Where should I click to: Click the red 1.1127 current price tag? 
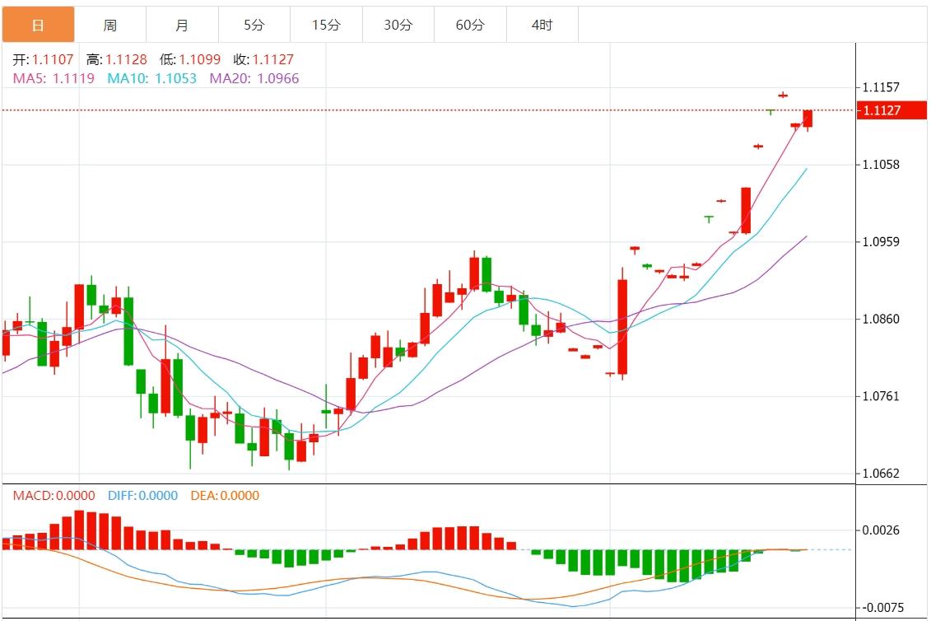891,111
